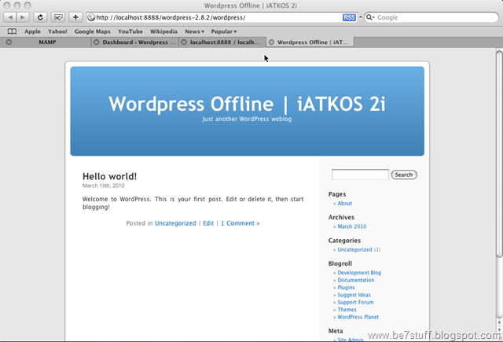The width and height of the screenshot is (503, 342).
Task: Click the Just another WordPress weblog tagline
Action: click(x=247, y=119)
